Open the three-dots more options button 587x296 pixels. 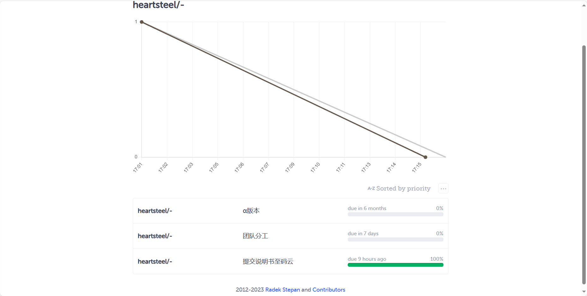tap(443, 189)
